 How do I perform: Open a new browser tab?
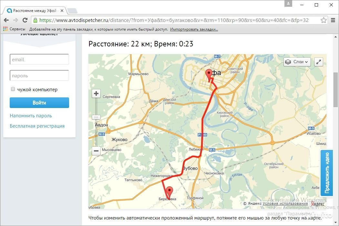coord(72,11)
